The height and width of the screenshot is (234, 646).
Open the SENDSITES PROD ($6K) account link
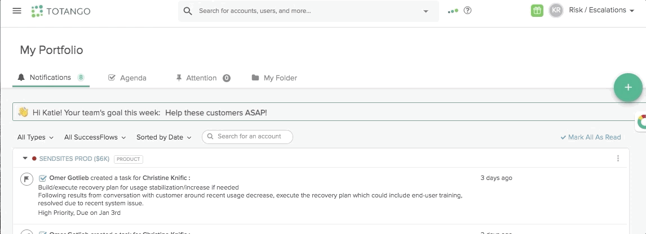point(74,159)
